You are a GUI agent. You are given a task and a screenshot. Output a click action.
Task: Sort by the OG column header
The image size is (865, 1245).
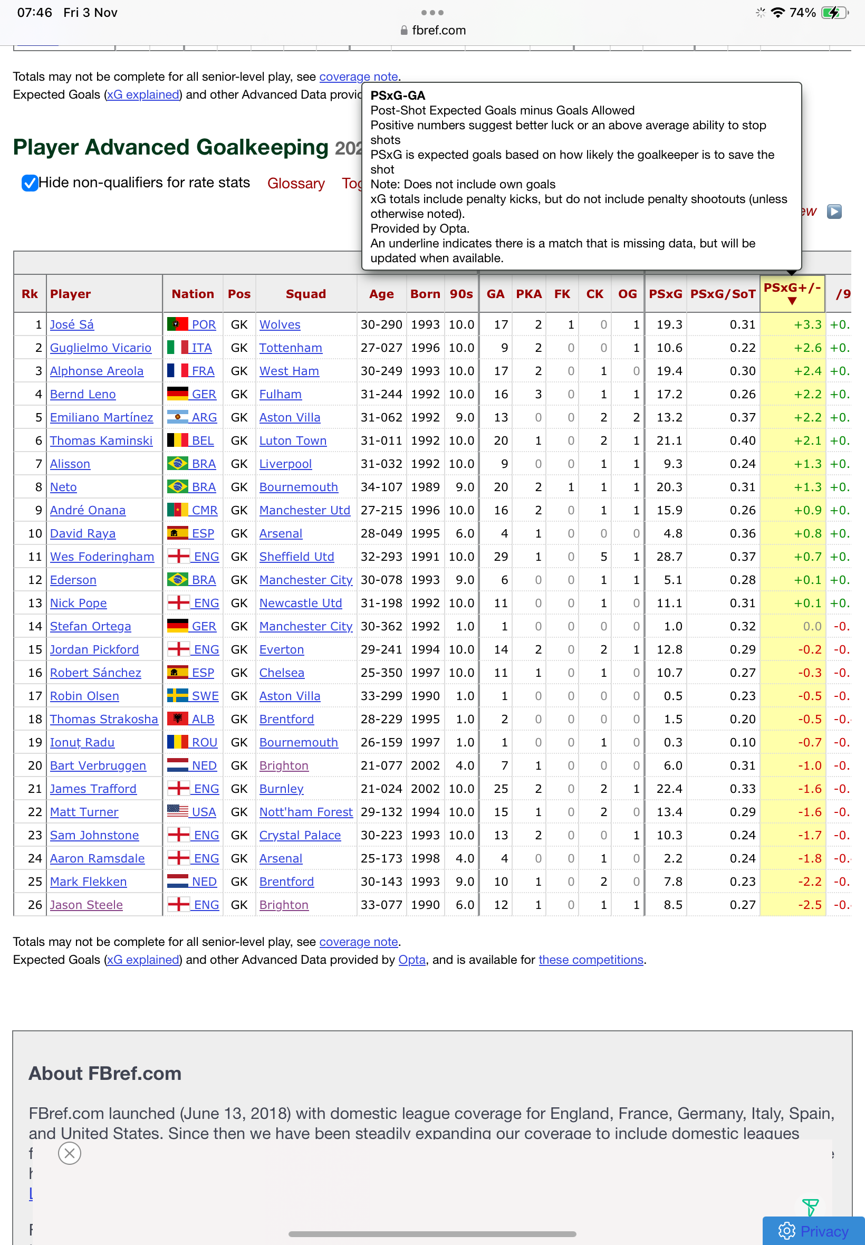click(627, 294)
